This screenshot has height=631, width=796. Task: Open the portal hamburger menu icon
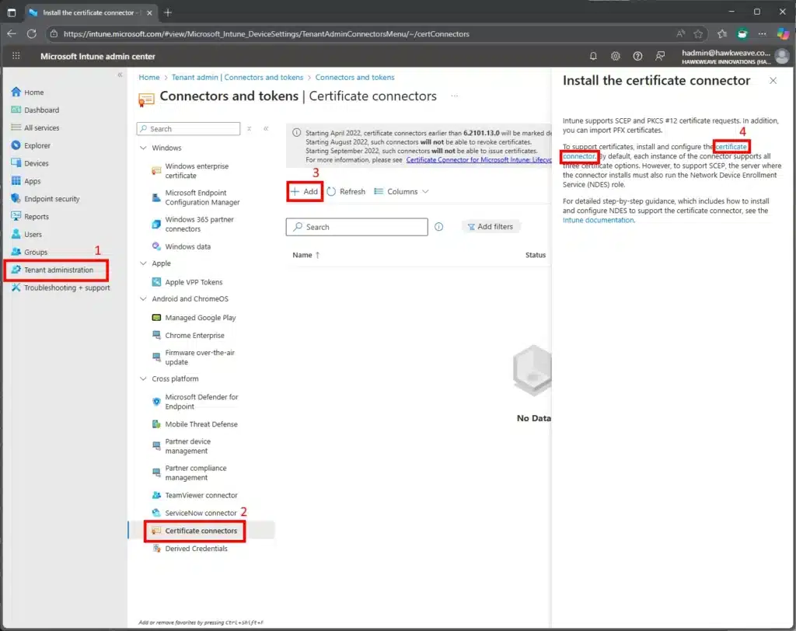(13, 56)
